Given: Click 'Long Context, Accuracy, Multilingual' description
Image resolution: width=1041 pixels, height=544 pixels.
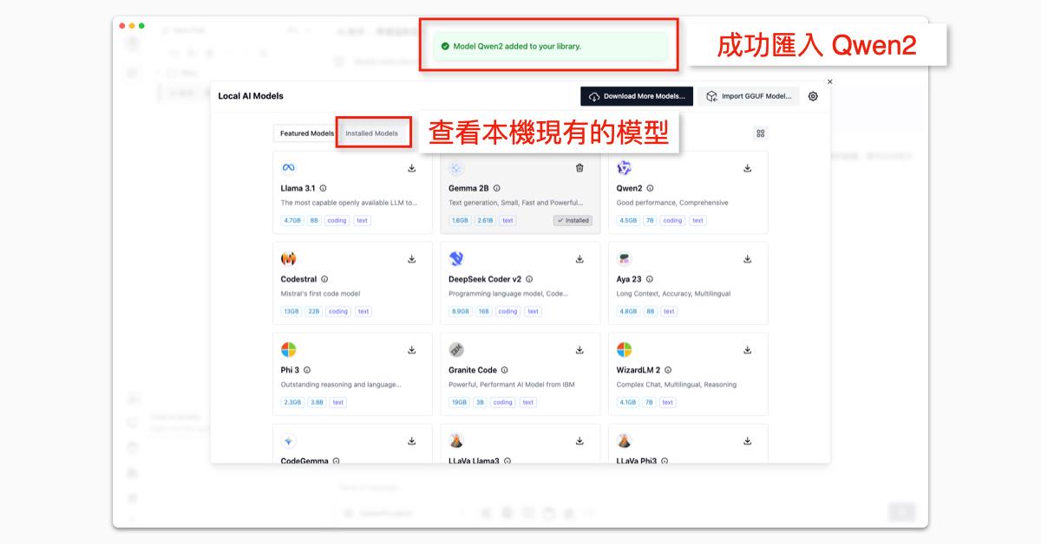Looking at the screenshot, I should click(671, 294).
